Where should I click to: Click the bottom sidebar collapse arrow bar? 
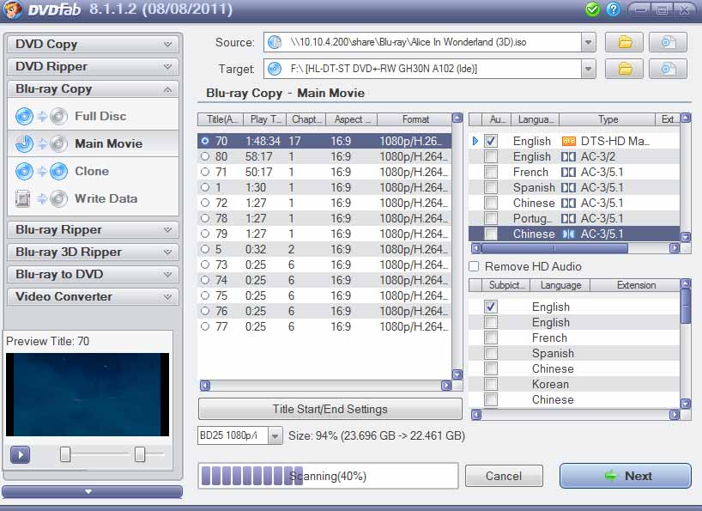92,492
